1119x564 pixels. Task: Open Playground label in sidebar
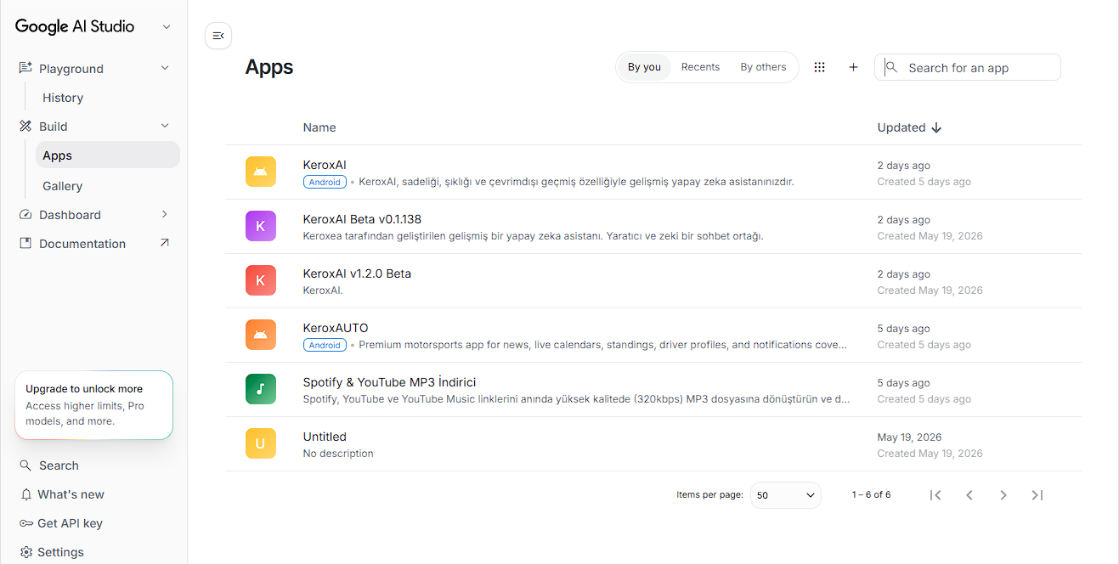[x=71, y=69]
